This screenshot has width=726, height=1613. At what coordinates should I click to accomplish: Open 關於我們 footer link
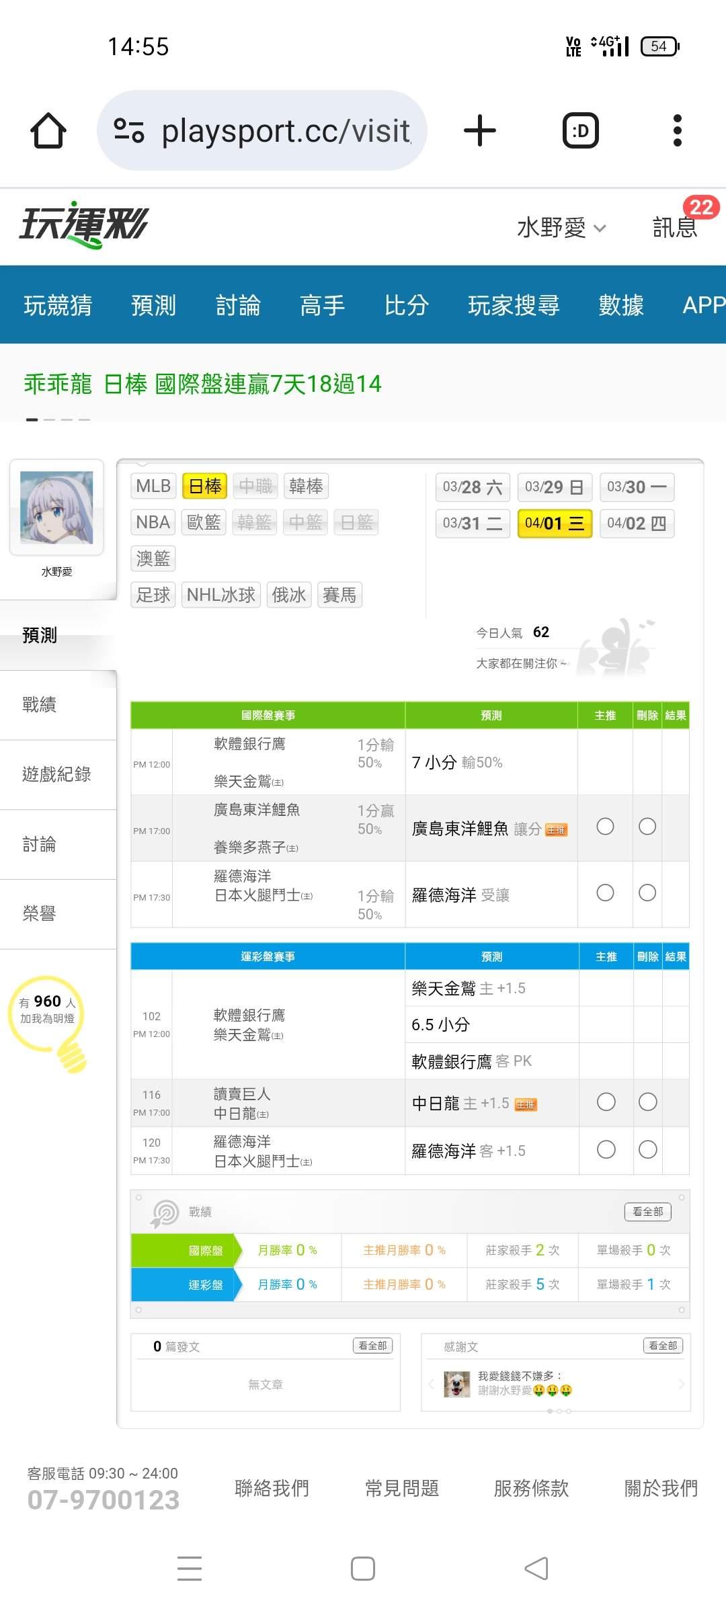[x=661, y=1489]
